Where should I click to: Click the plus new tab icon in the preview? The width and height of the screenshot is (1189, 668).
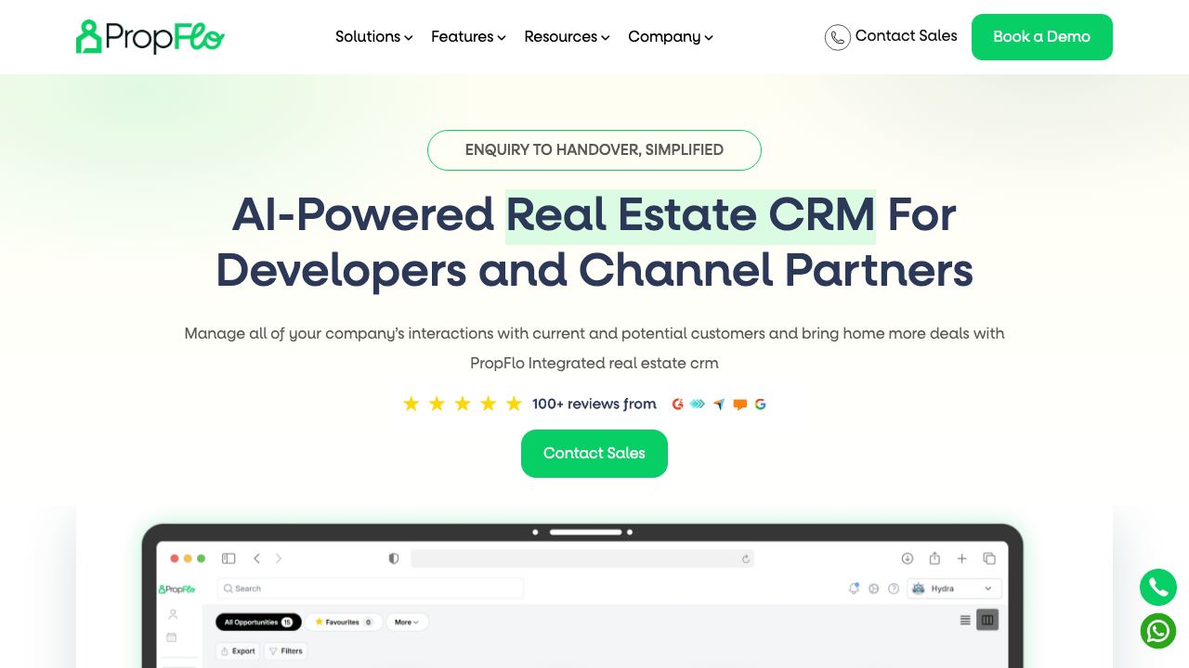[962, 559]
